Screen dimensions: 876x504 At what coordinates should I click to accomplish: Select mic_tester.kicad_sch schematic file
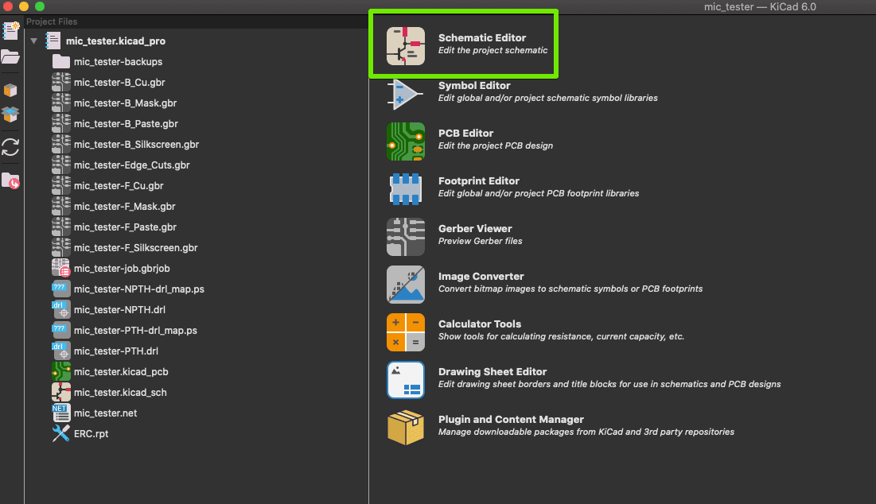[x=120, y=392]
